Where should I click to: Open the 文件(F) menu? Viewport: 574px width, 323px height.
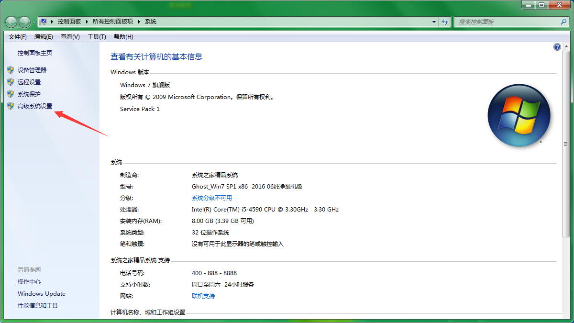point(17,36)
